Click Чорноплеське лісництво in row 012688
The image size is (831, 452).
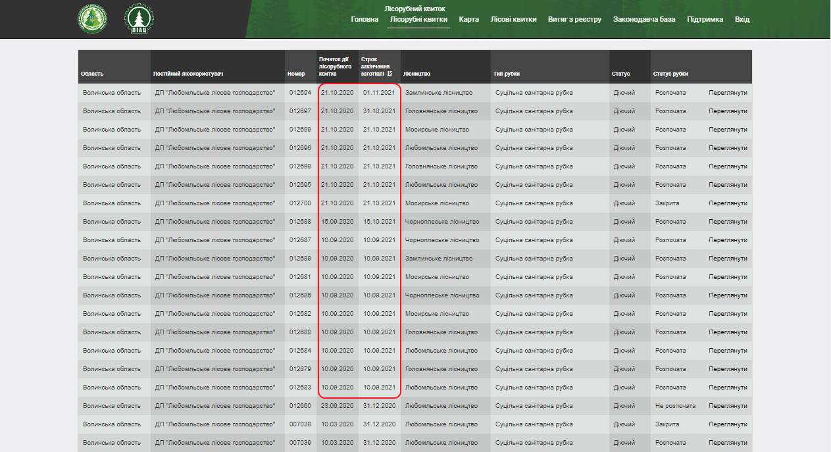click(442, 222)
